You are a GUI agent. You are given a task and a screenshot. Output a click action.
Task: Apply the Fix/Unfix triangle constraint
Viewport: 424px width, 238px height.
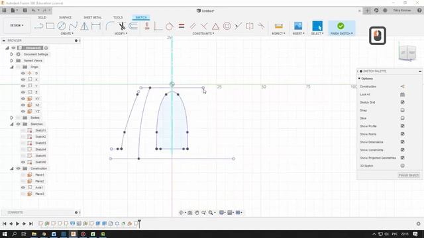[x=215, y=26]
